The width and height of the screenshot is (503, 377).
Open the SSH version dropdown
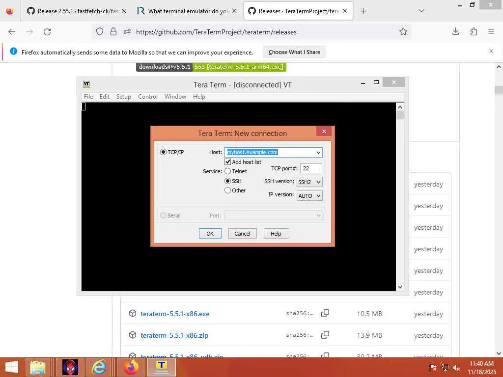click(309, 182)
